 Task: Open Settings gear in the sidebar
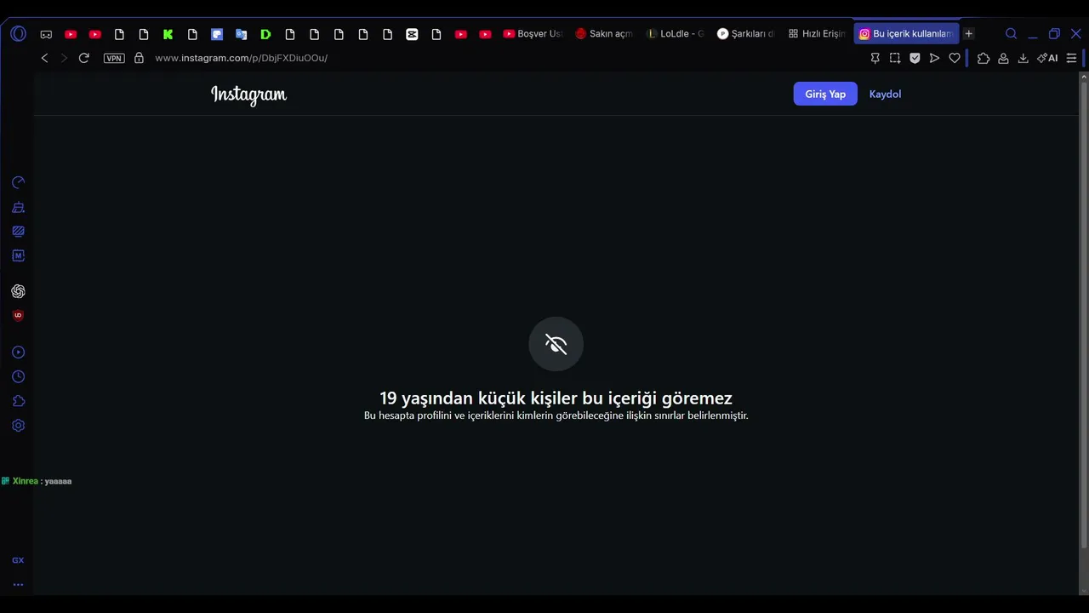pos(18,425)
